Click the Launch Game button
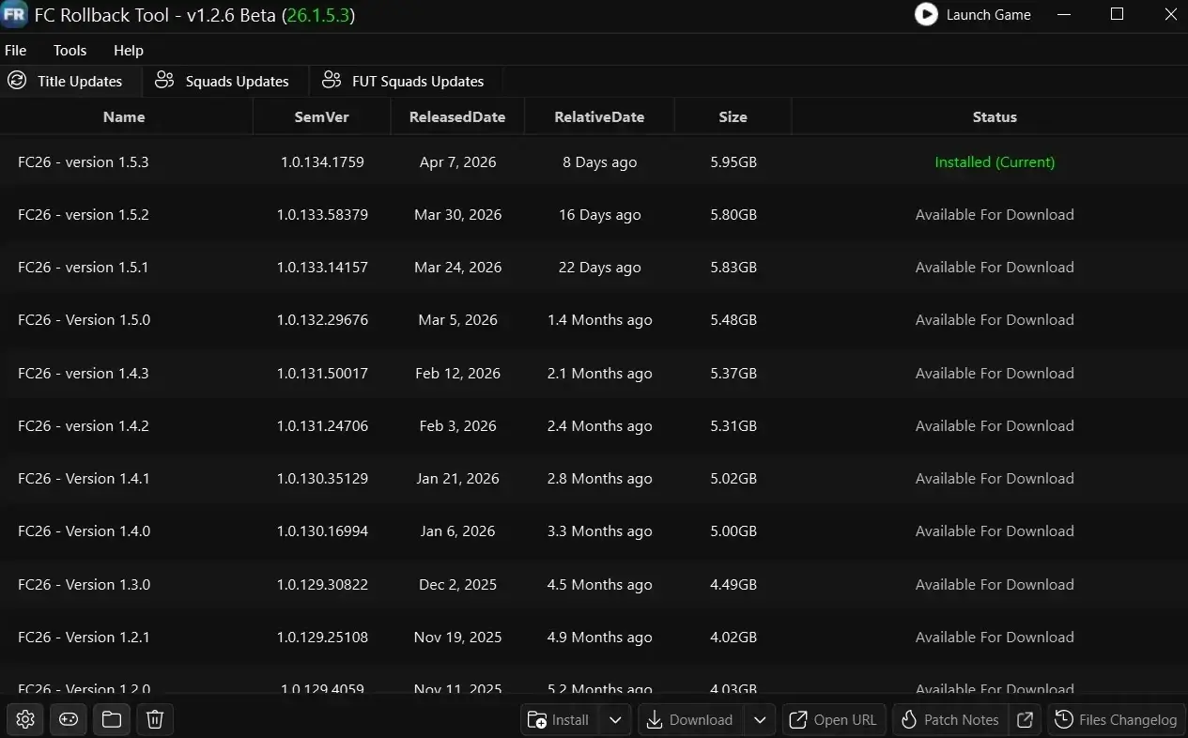The image size is (1188, 738). (988, 14)
